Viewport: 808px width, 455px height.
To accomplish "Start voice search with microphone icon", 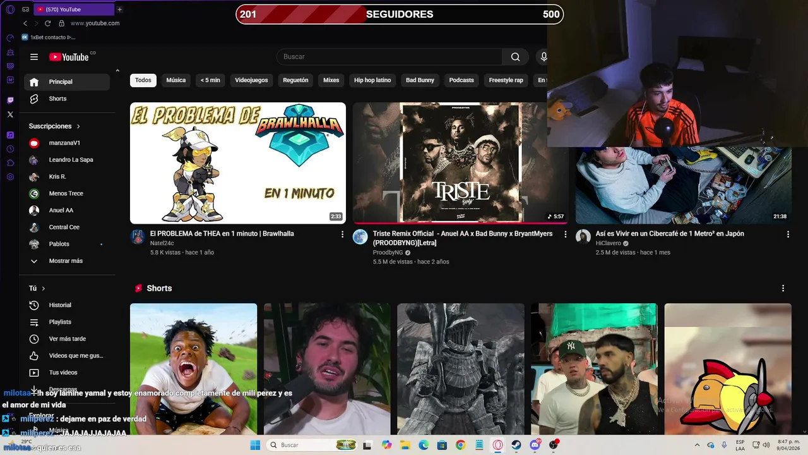I will 544,57.
